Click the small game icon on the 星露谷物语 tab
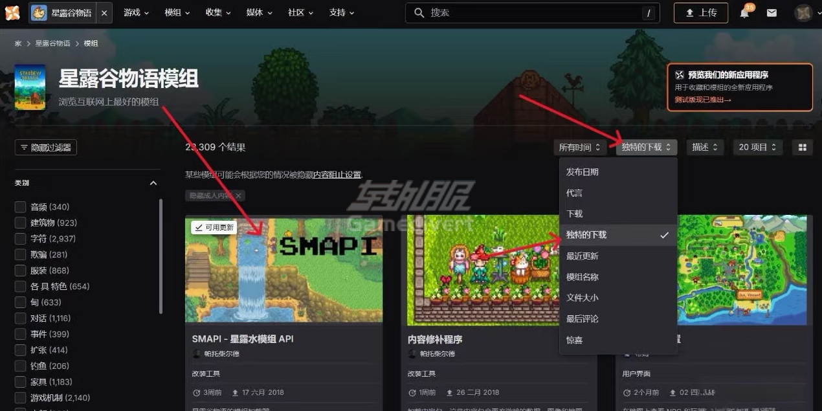 pos(40,12)
